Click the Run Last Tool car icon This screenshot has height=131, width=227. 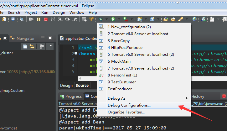pyautogui.click(x=126, y=19)
